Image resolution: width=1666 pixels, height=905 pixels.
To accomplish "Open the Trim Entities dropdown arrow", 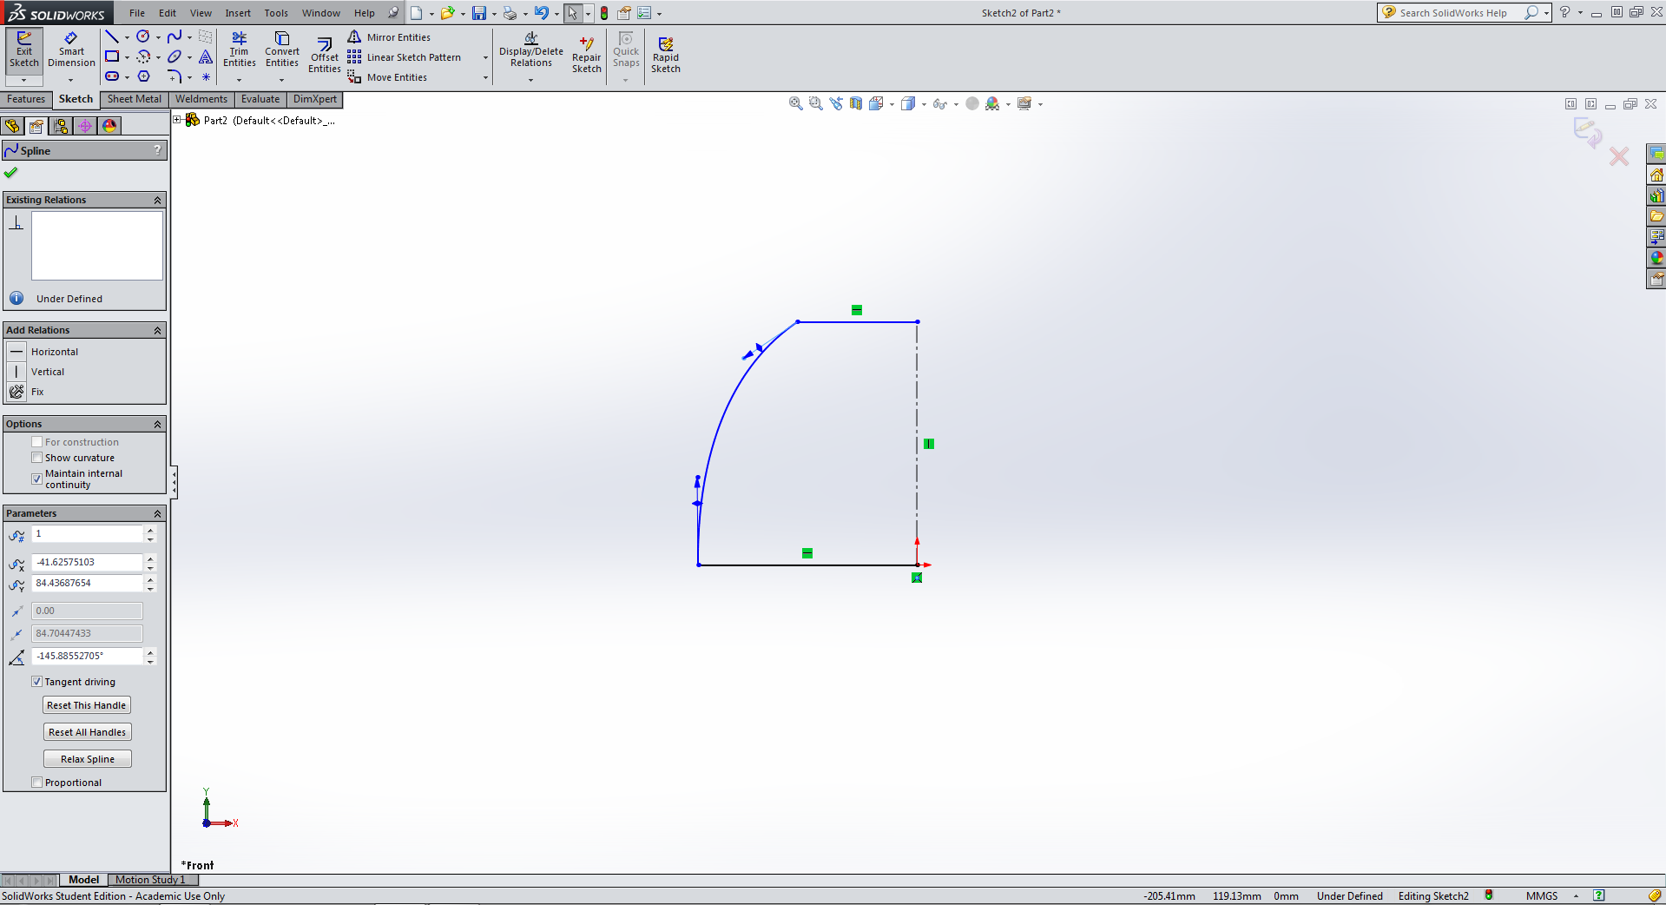I will tap(239, 81).
